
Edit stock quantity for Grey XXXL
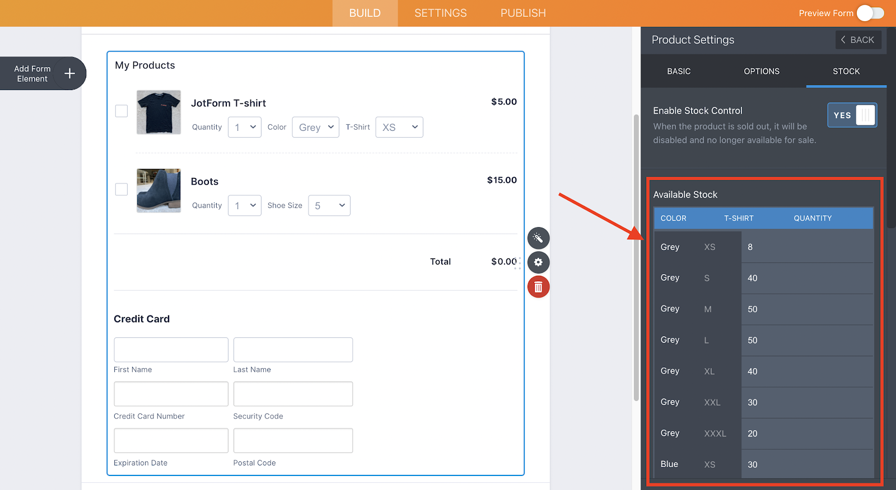click(x=807, y=434)
